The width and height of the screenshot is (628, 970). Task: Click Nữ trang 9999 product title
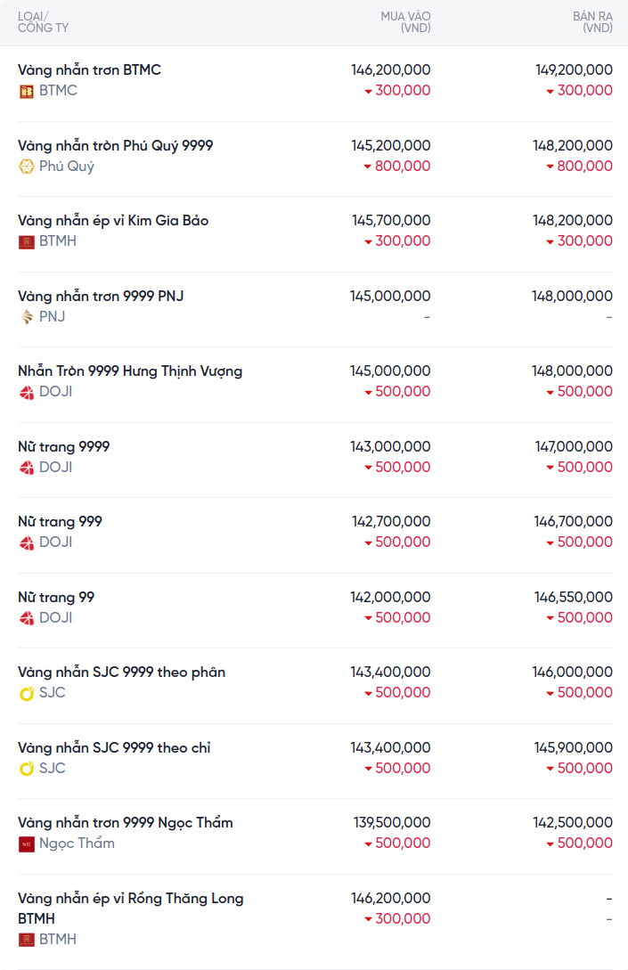click(x=63, y=446)
